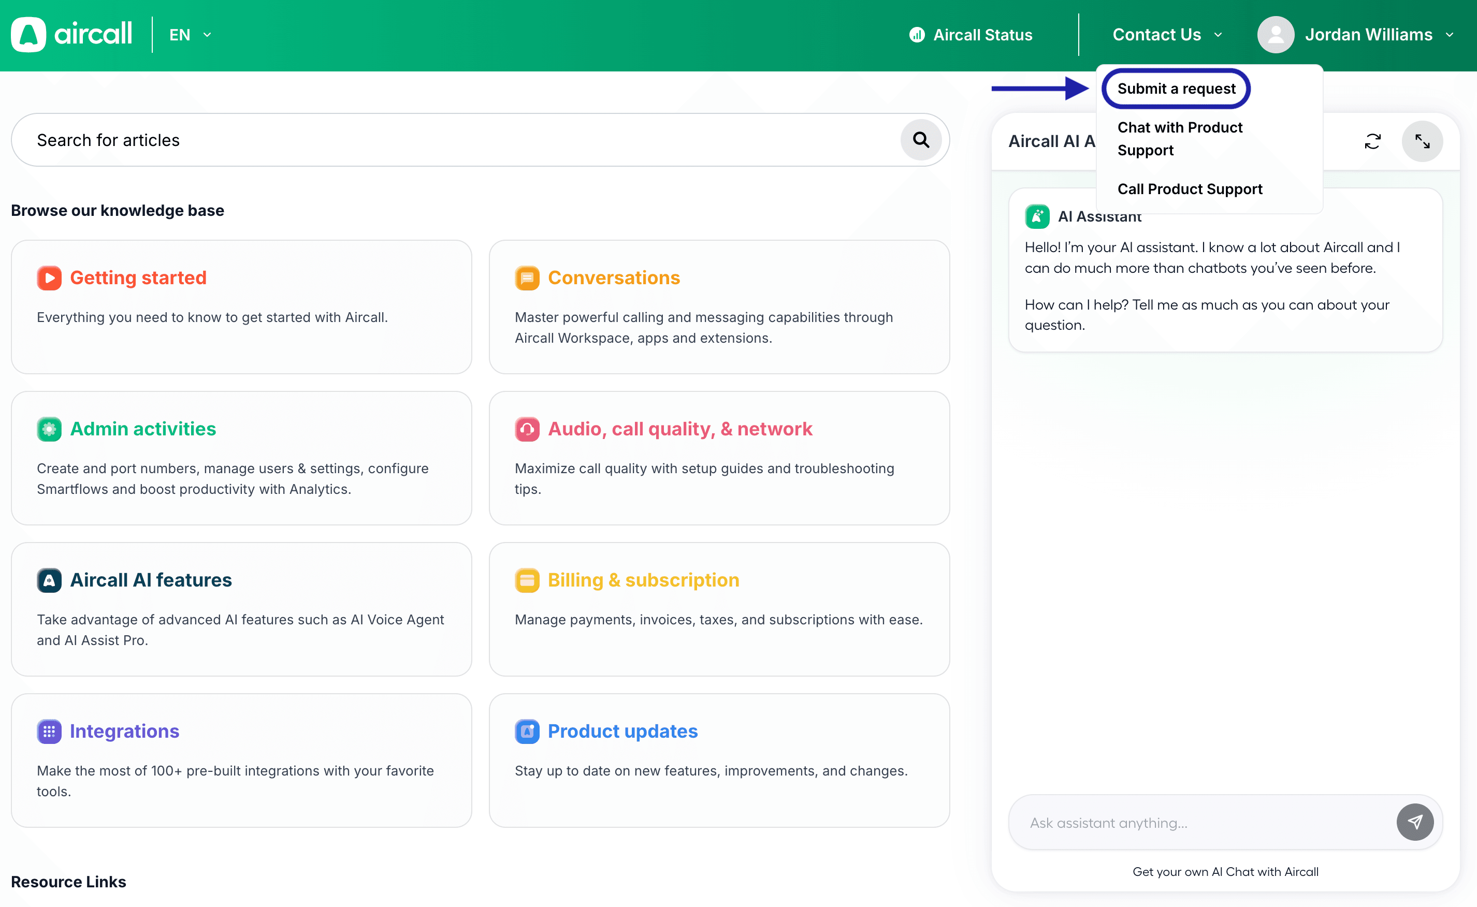
Task: Click the Billing & subscription card icon
Action: pos(527,580)
